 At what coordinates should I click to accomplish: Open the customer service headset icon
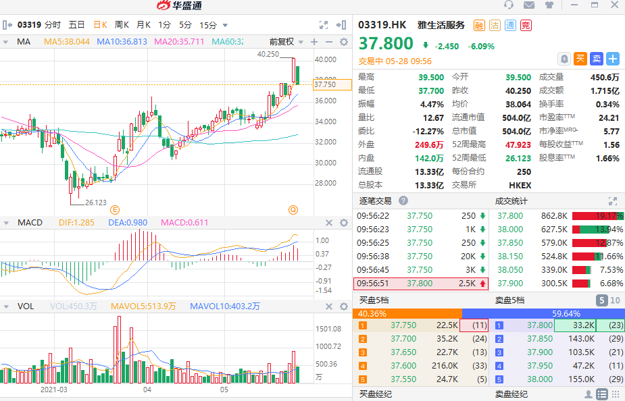point(509,5)
